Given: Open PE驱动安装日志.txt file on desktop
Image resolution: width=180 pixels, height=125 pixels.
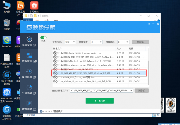Looking at the screenshot, I should point(7,61).
